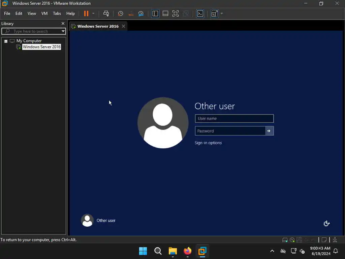Click the floppy drive status bar icon
The width and height of the screenshot is (345, 259).
(299, 240)
